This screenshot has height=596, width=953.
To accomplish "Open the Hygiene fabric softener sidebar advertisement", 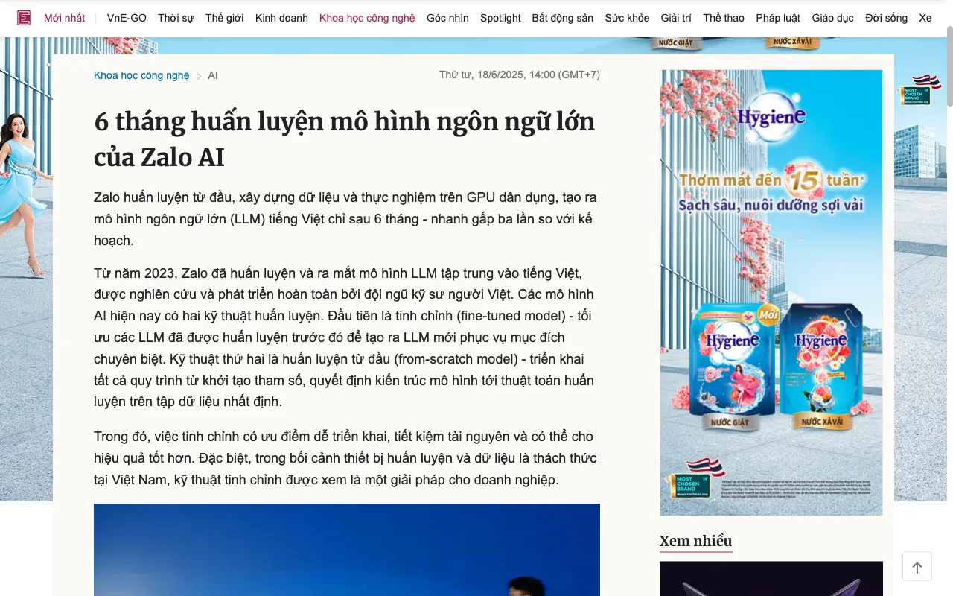I will (x=771, y=293).
